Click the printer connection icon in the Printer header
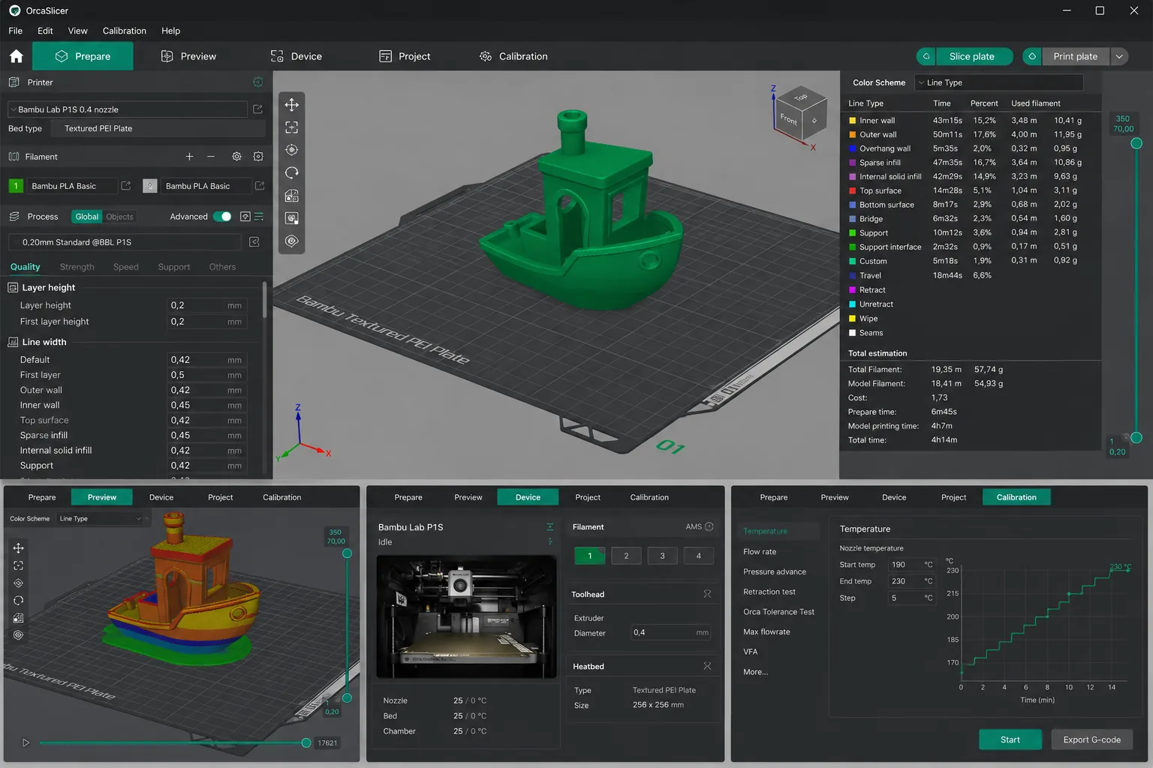The width and height of the screenshot is (1153, 768). click(x=258, y=82)
